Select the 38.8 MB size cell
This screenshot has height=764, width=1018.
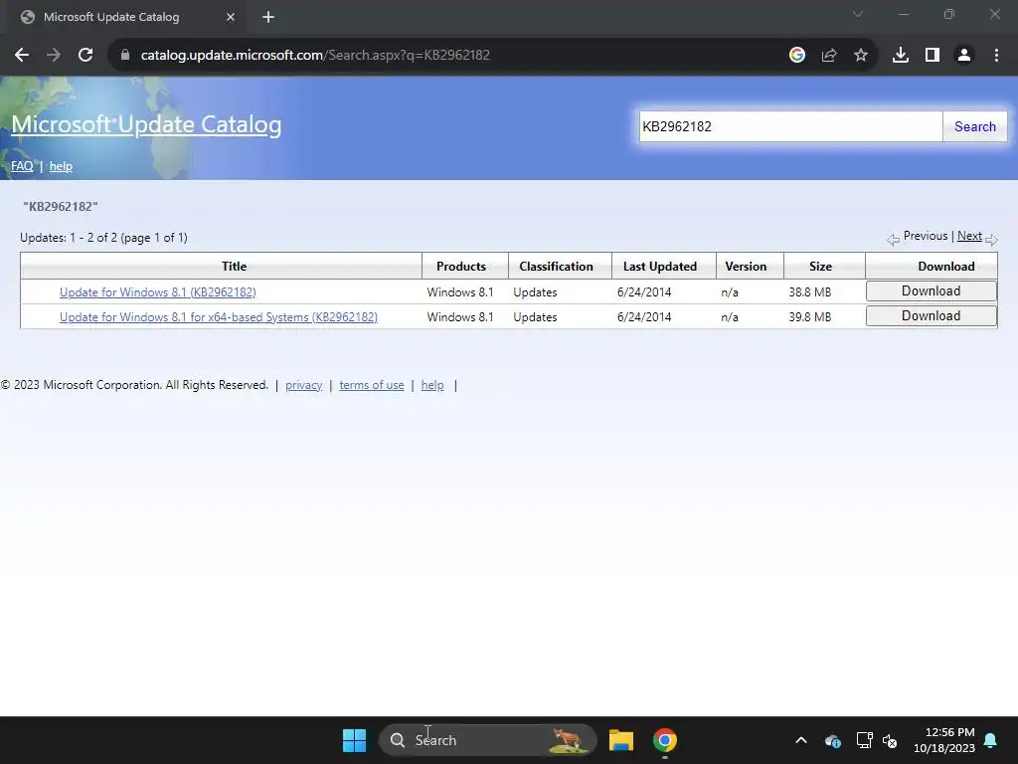[x=810, y=292]
